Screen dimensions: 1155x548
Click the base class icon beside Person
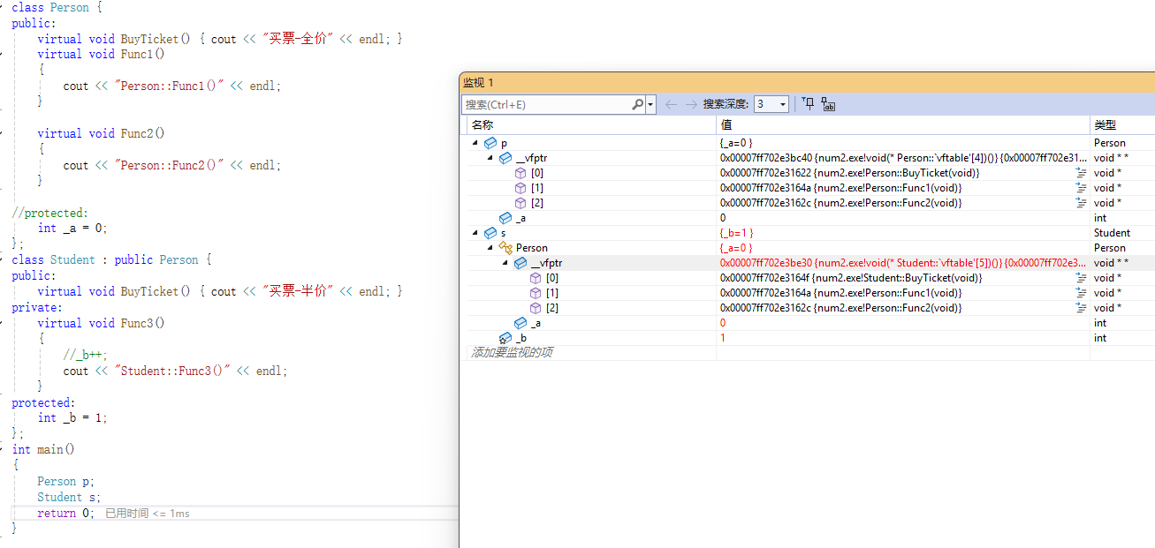505,248
